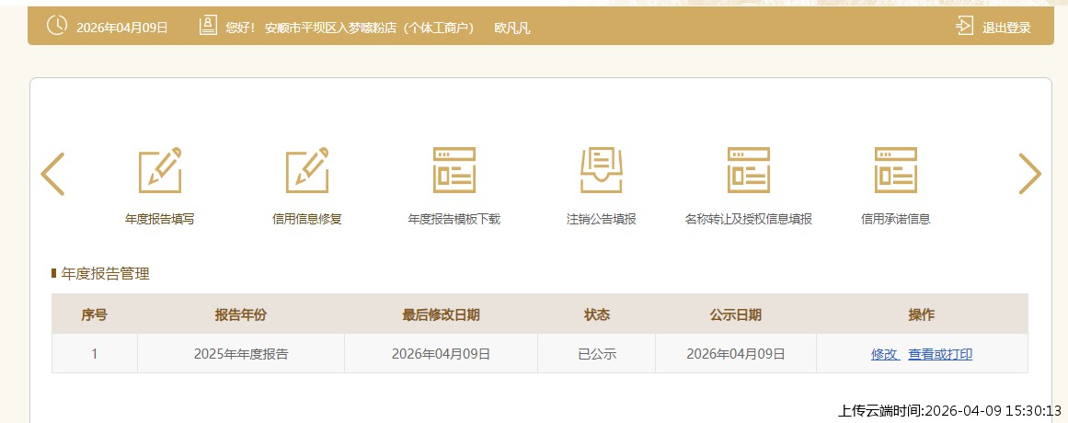1068x423 pixels.
Task: Open the 信用承诺信息 icon
Action: point(895,170)
